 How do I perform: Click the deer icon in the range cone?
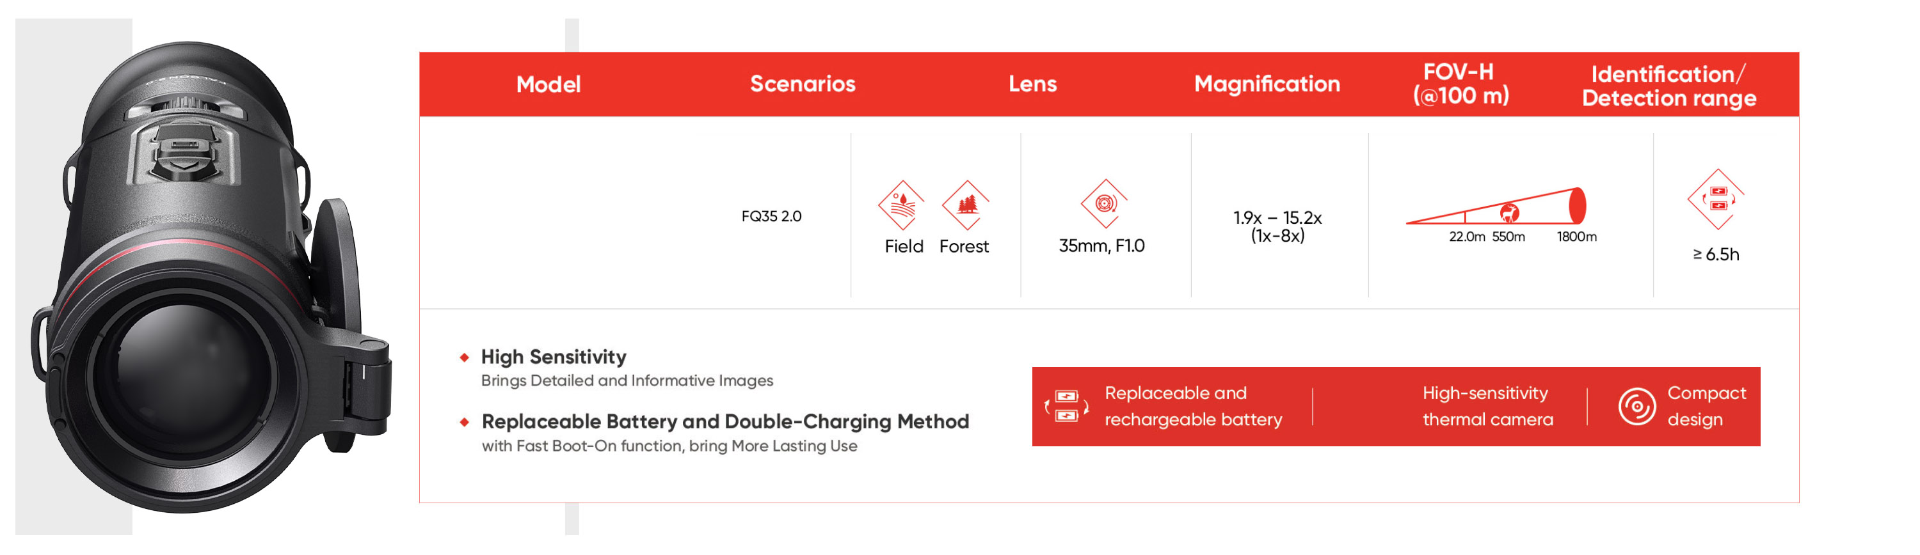(1510, 212)
